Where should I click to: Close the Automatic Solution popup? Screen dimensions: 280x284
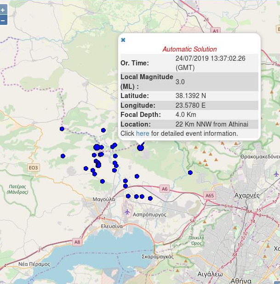pyautogui.click(x=123, y=40)
